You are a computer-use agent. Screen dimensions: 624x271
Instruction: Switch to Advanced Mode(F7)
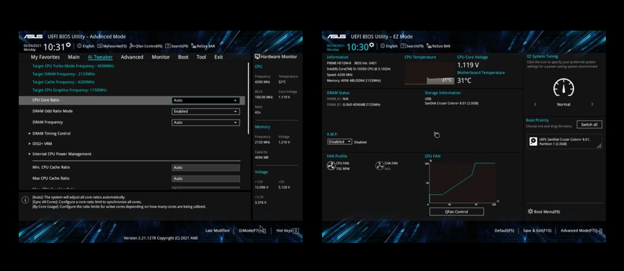[x=582, y=231]
